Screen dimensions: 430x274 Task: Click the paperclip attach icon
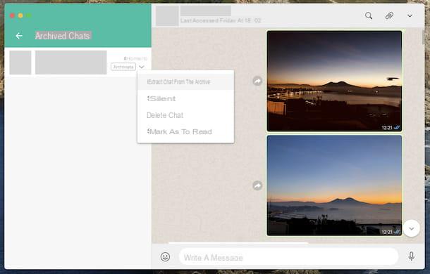389,16
